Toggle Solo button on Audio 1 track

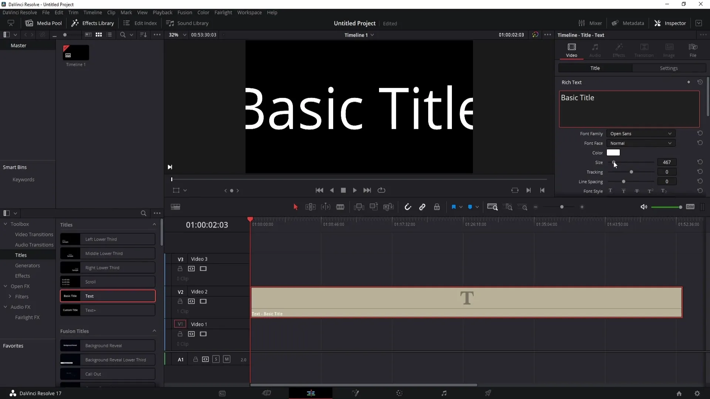pos(216,359)
